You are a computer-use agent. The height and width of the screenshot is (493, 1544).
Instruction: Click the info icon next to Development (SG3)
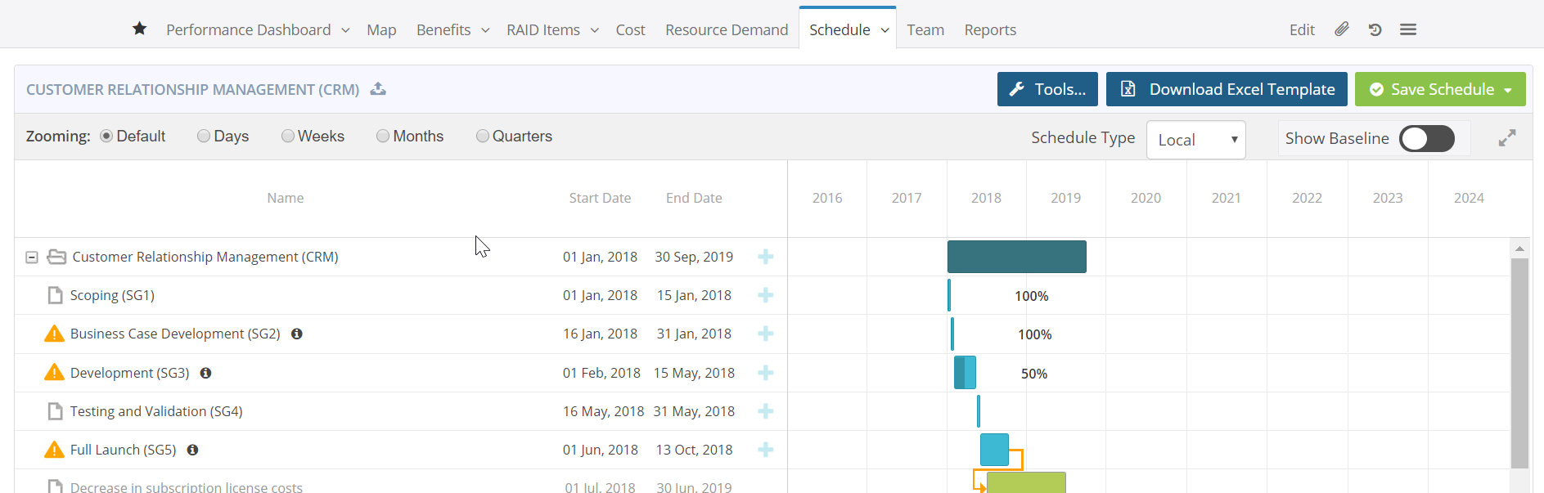pos(206,373)
